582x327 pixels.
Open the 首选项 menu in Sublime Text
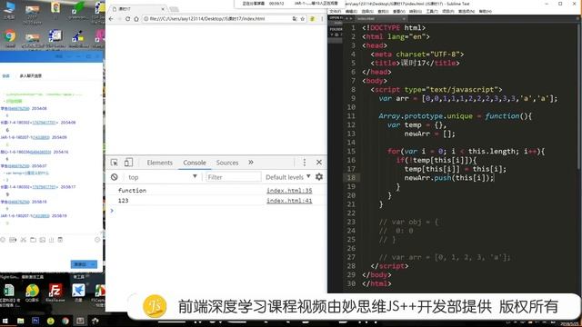pos(467,12)
